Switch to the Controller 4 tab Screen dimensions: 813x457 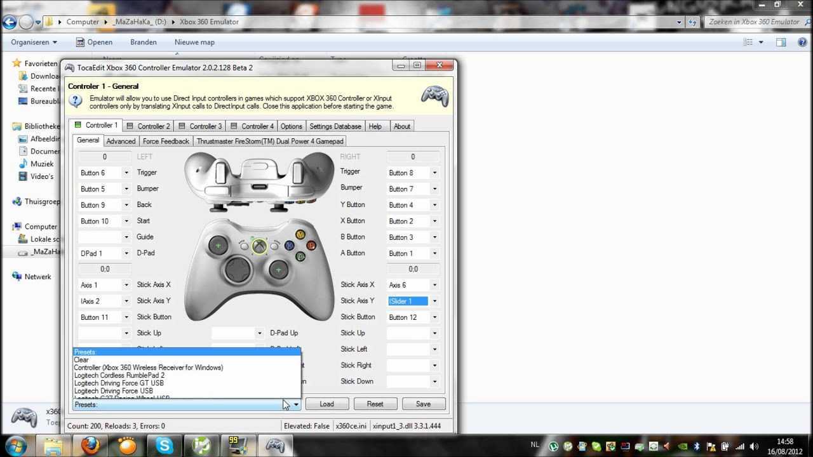[x=252, y=126]
